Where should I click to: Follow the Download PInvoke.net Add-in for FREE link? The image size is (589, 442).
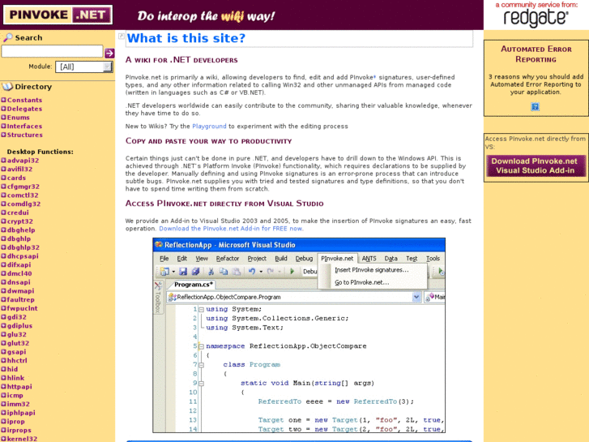pos(231,229)
